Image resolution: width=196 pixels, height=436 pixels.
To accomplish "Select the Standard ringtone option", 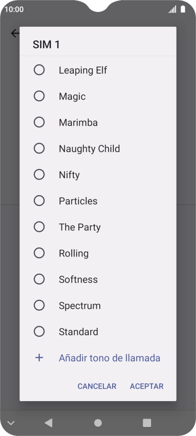I will pos(98,331).
